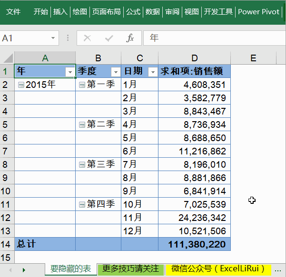Click the cell with value 10,521,506
The height and width of the screenshot is (277, 286).
(x=195, y=231)
